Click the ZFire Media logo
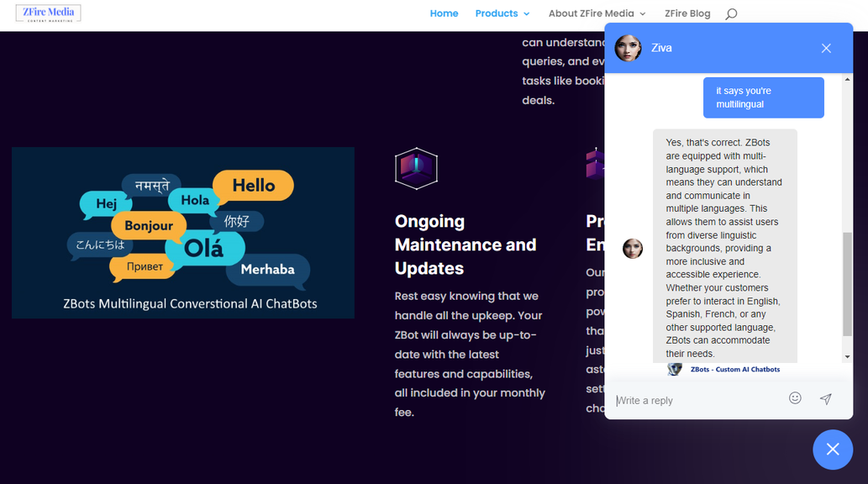This screenshot has height=484, width=868. [48, 13]
